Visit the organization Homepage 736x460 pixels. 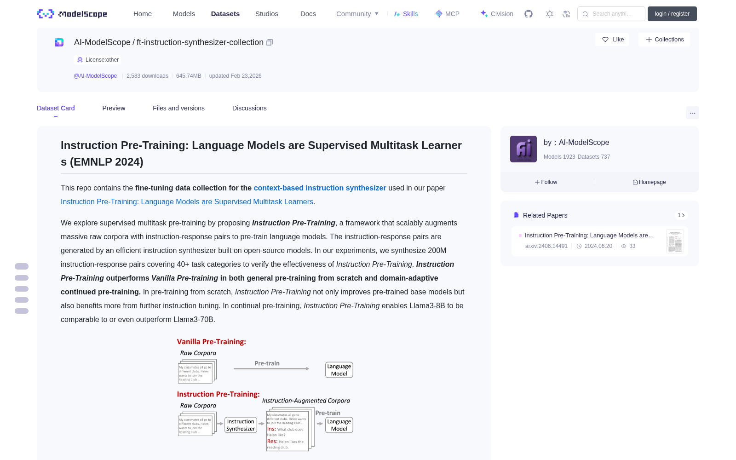click(x=649, y=182)
